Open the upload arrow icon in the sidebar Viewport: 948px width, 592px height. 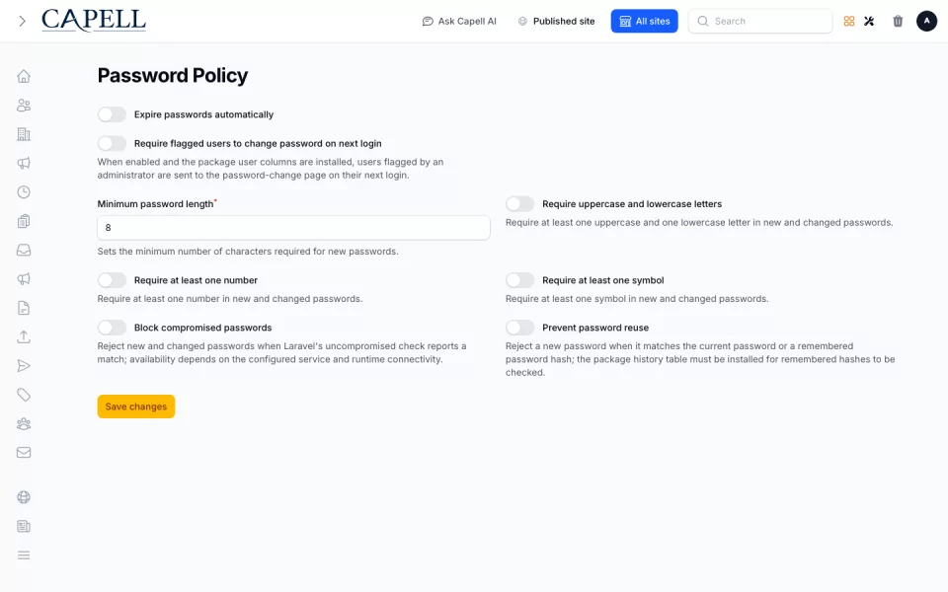pyautogui.click(x=24, y=337)
